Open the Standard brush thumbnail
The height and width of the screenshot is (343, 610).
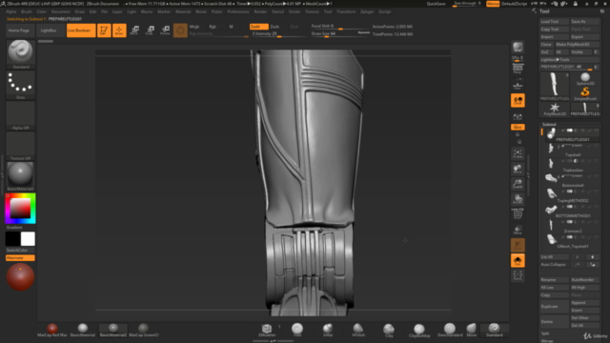pyautogui.click(x=21, y=53)
